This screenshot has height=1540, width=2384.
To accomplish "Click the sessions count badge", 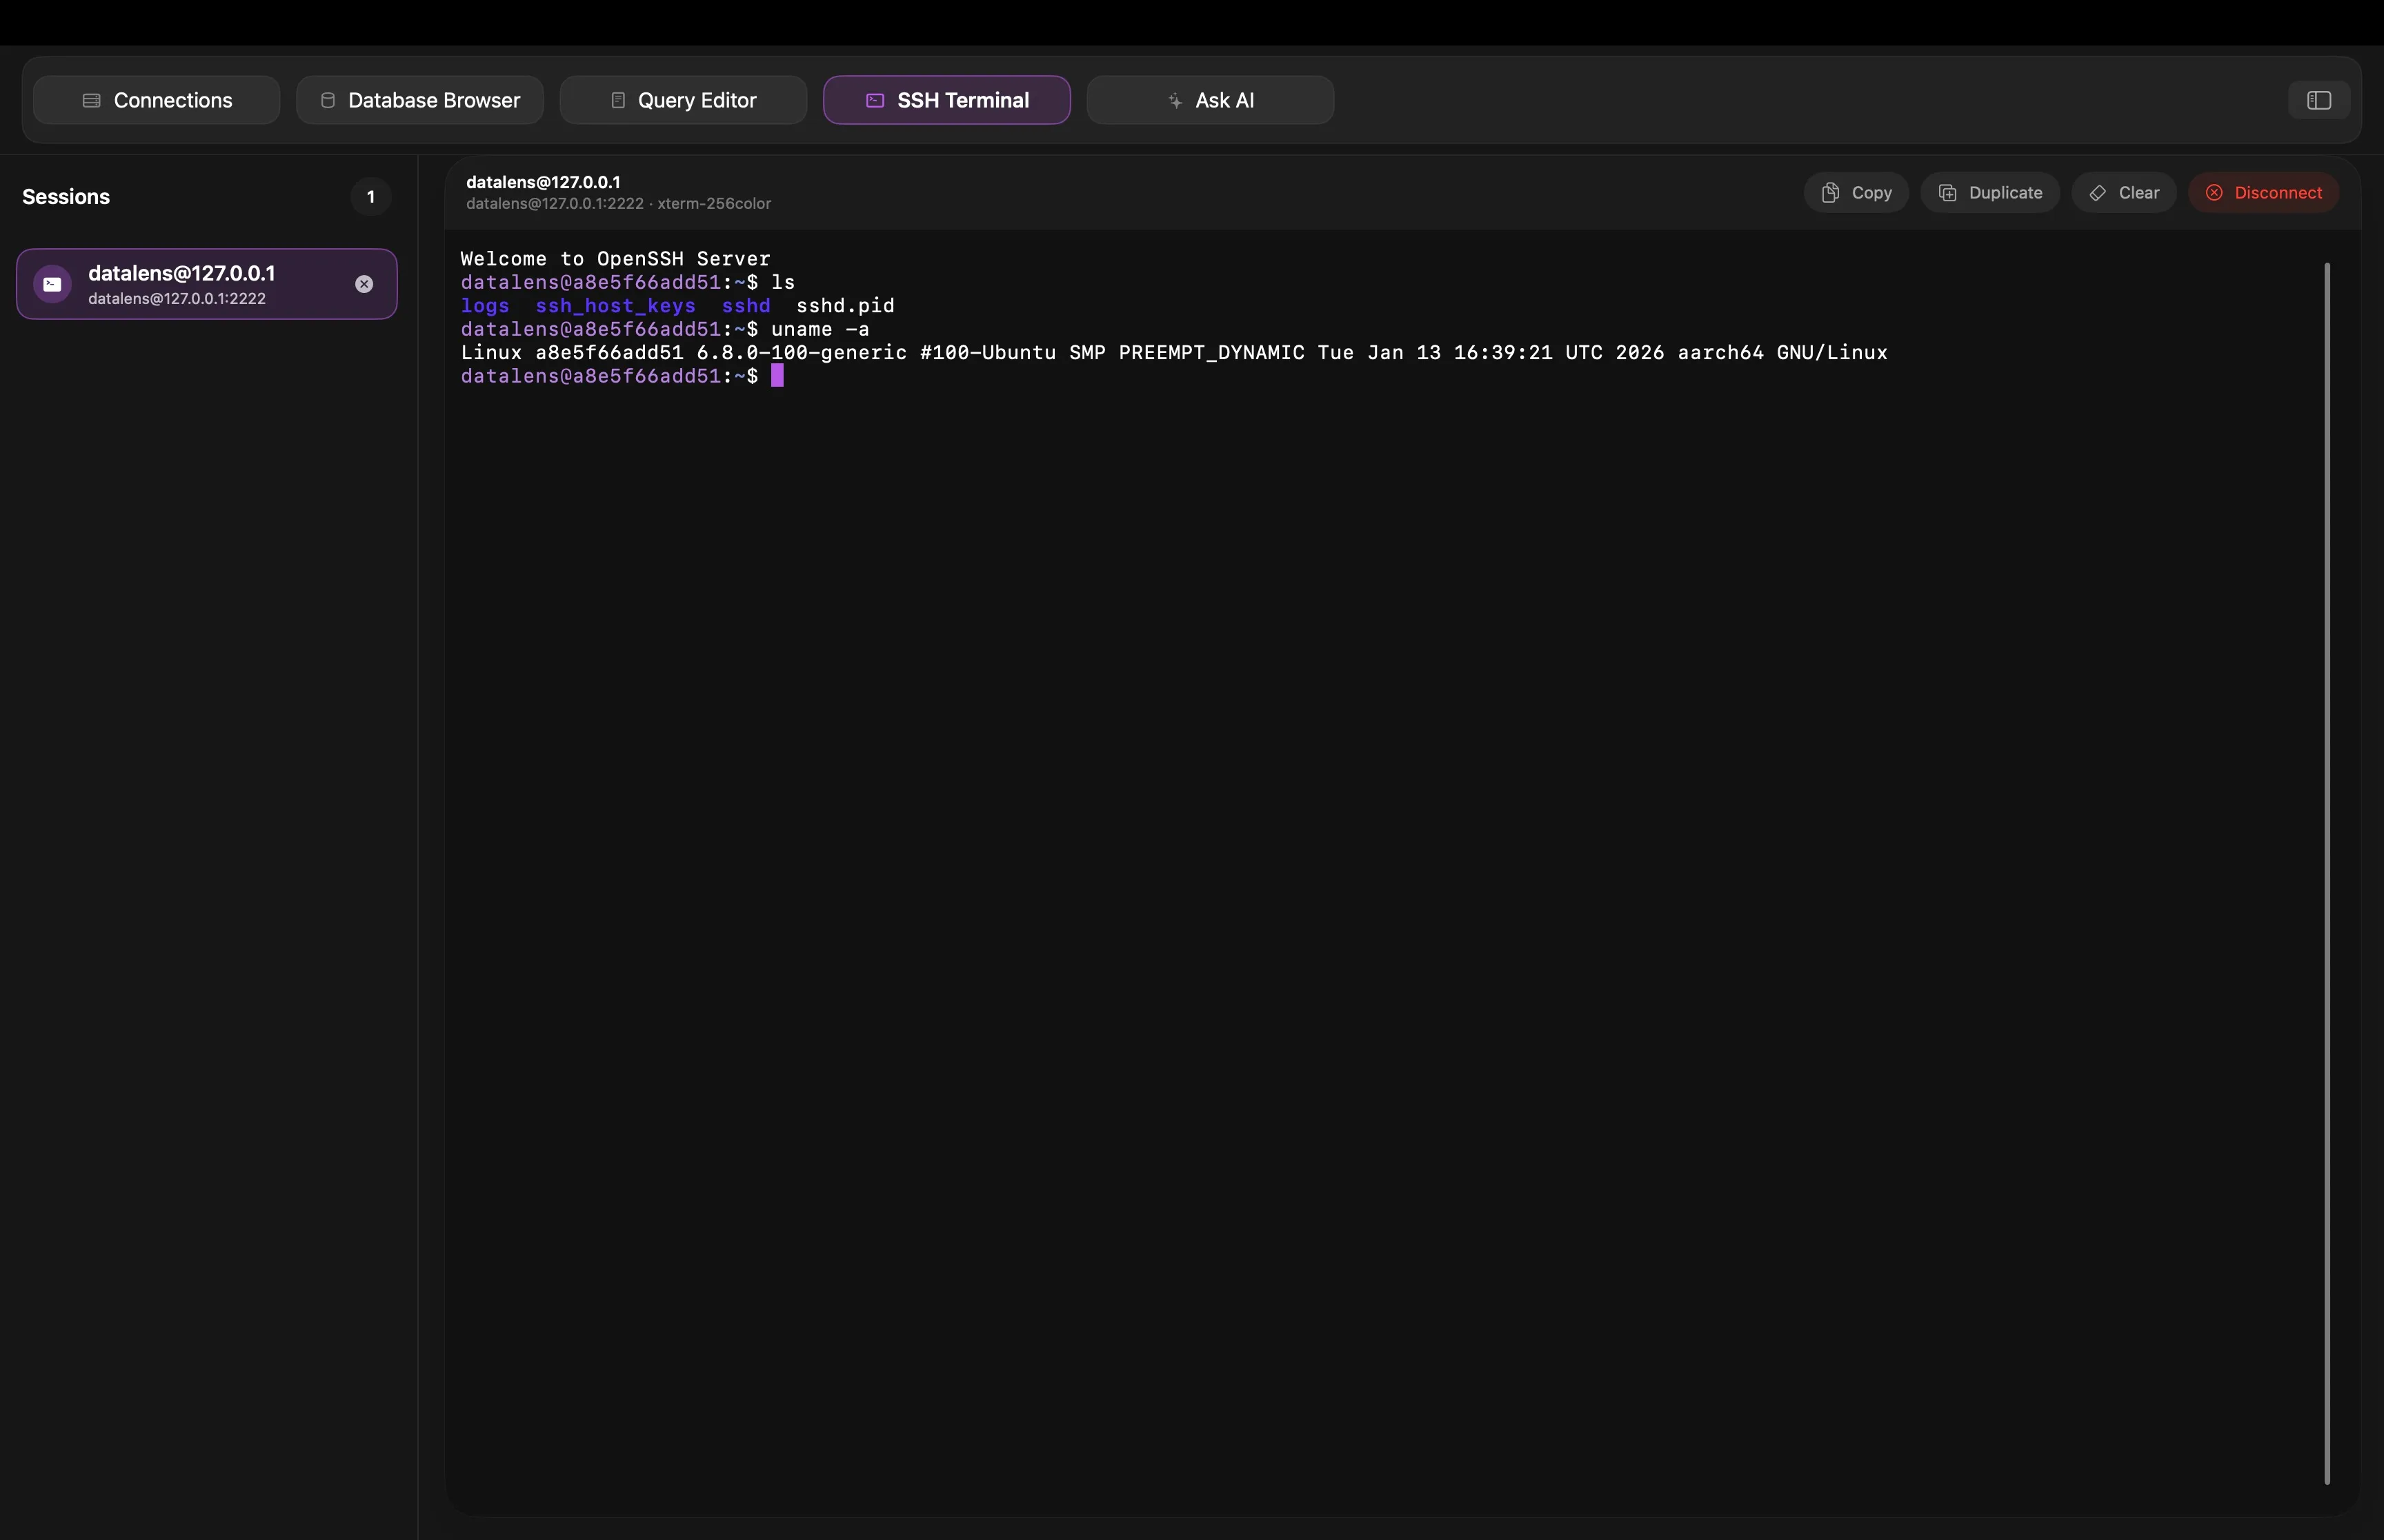I will [x=370, y=197].
